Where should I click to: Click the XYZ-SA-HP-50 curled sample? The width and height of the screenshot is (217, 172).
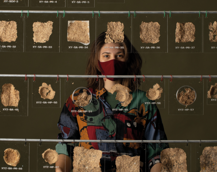click(47, 91)
